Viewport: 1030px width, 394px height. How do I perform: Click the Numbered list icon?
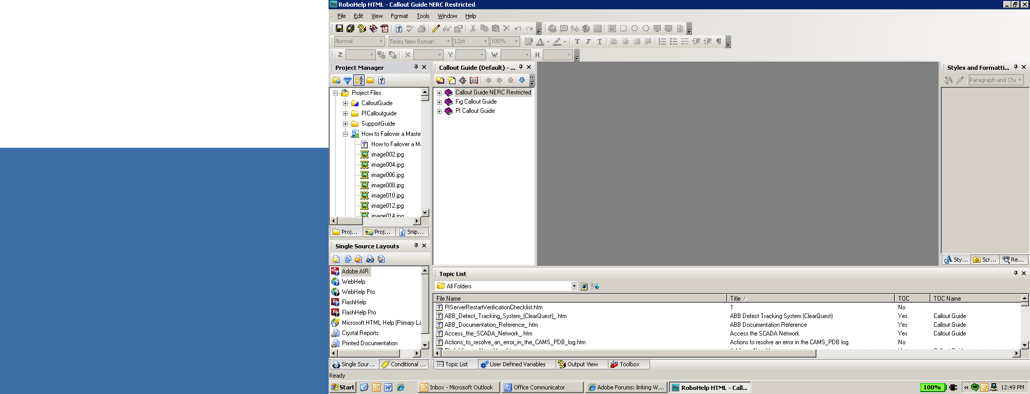coord(662,42)
